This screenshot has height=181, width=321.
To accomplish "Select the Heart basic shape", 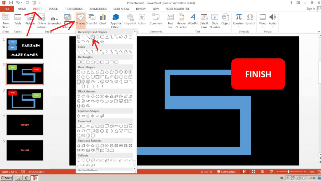I will [x=107, y=82].
